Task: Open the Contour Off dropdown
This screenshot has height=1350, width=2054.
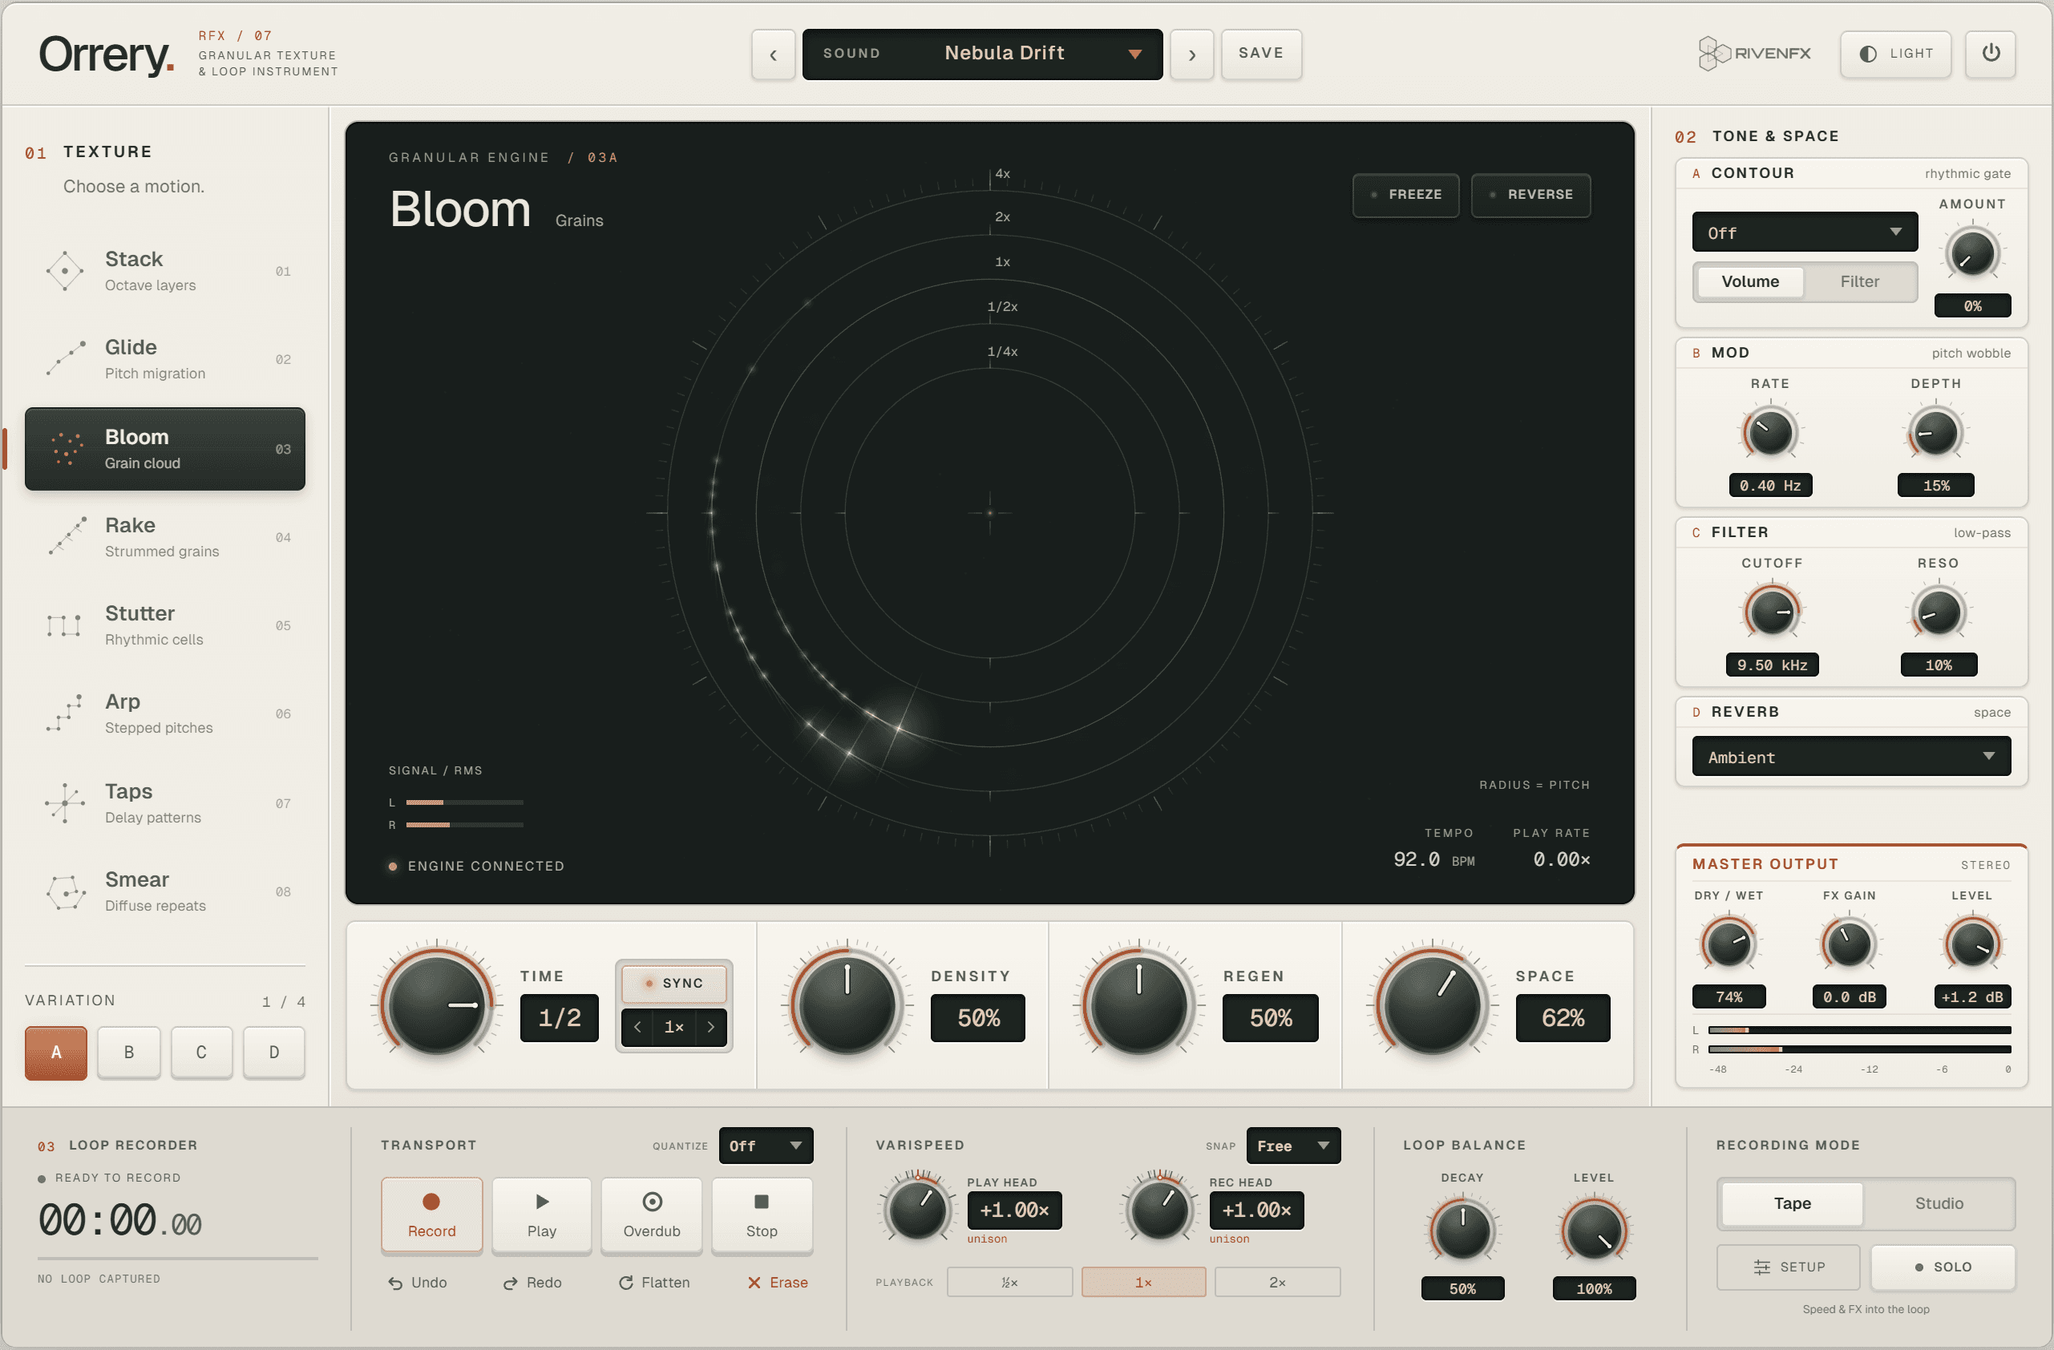Action: tap(1804, 232)
